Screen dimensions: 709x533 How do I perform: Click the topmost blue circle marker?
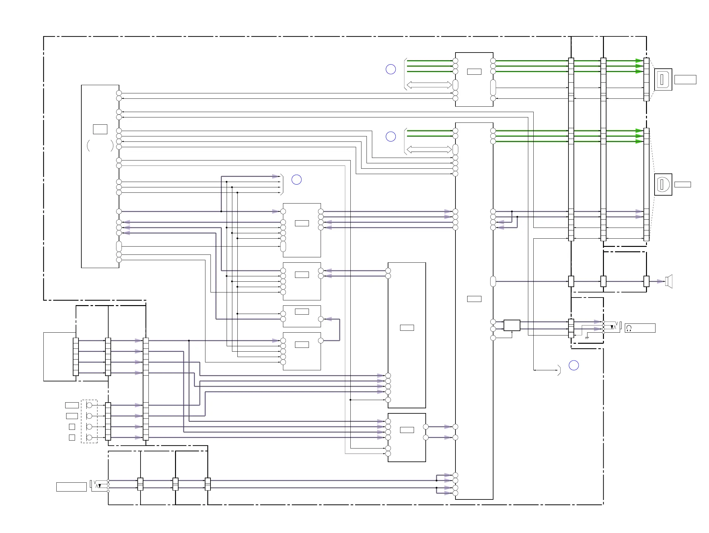(390, 69)
